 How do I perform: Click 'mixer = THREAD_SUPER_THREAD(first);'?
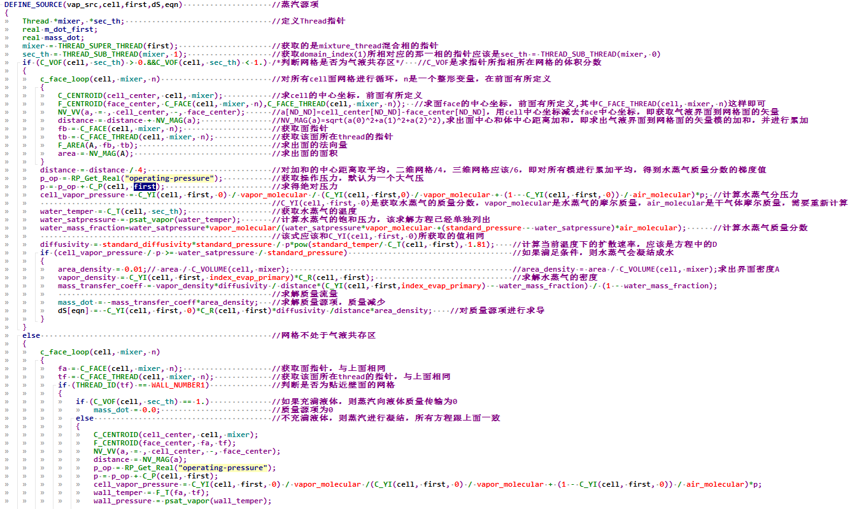click(x=101, y=46)
